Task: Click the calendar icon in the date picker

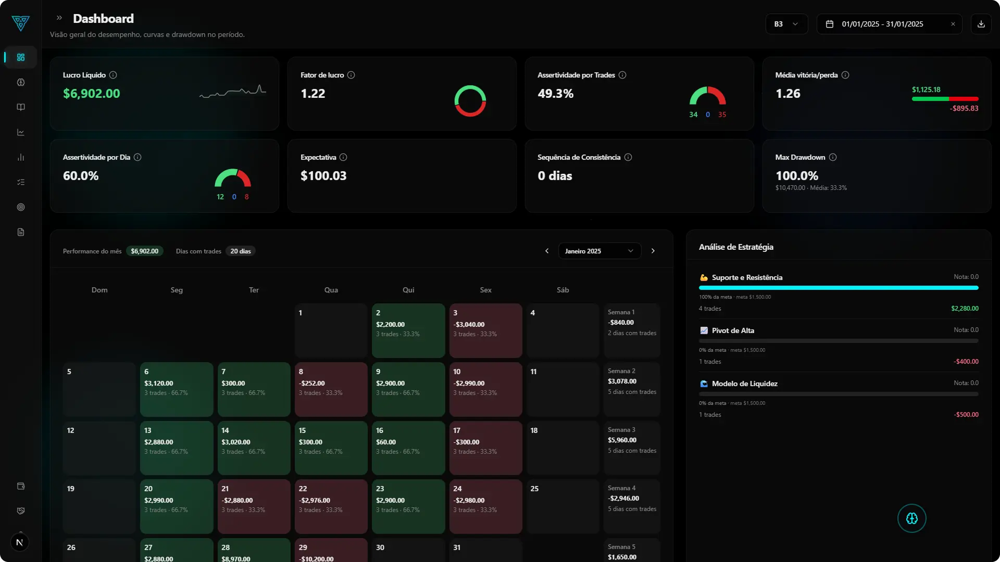Action: coord(830,24)
